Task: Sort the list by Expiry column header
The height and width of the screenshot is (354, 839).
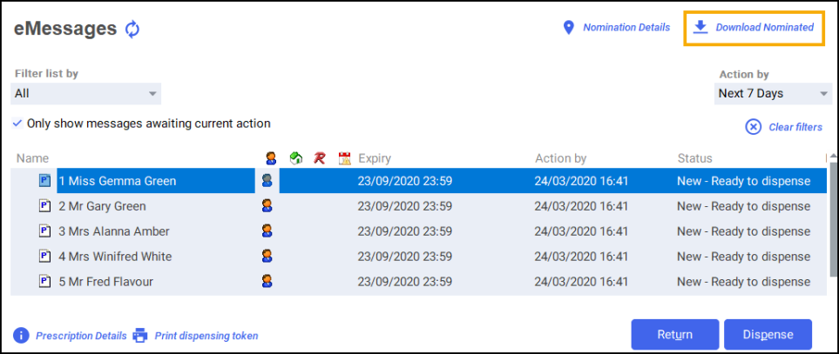Action: tap(375, 158)
